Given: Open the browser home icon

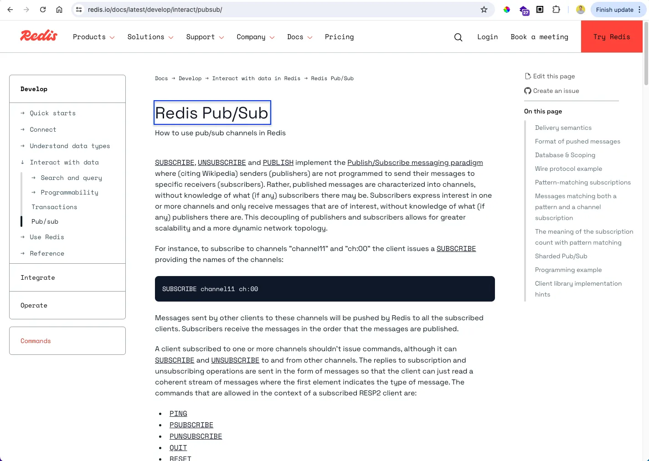Looking at the screenshot, I should pyautogui.click(x=59, y=10).
